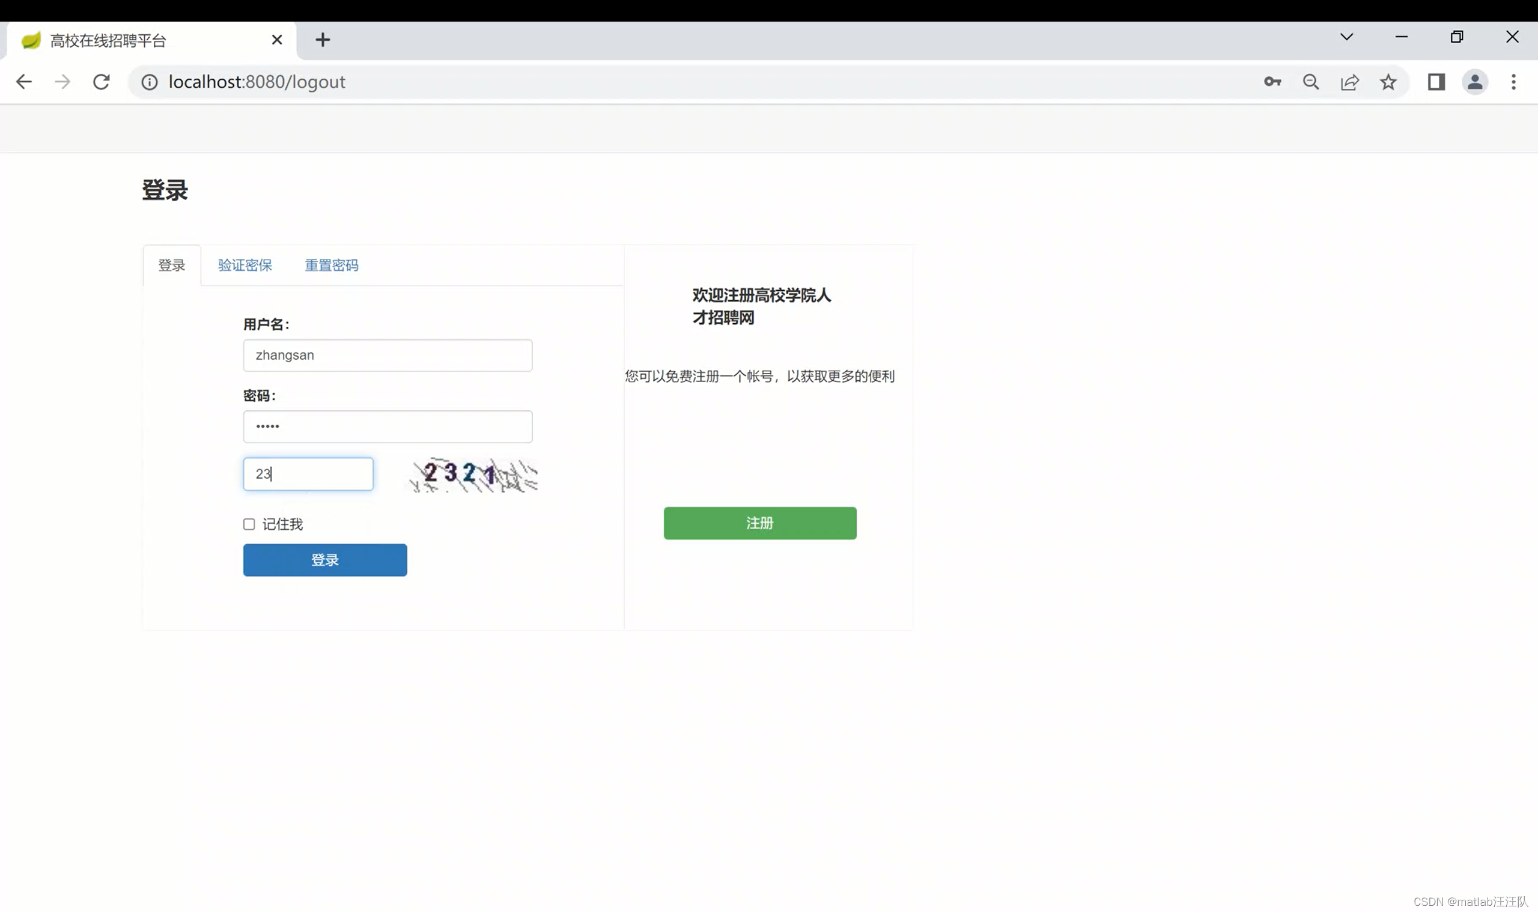This screenshot has width=1538, height=913.
Task: Enable the 记住我 checkbox
Action: [249, 524]
